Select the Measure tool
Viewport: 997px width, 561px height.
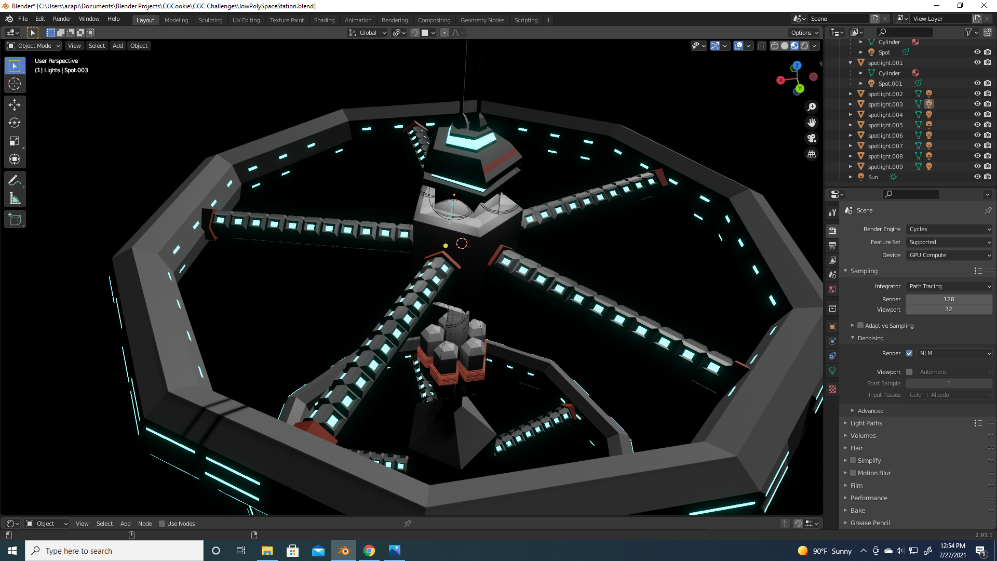(15, 198)
